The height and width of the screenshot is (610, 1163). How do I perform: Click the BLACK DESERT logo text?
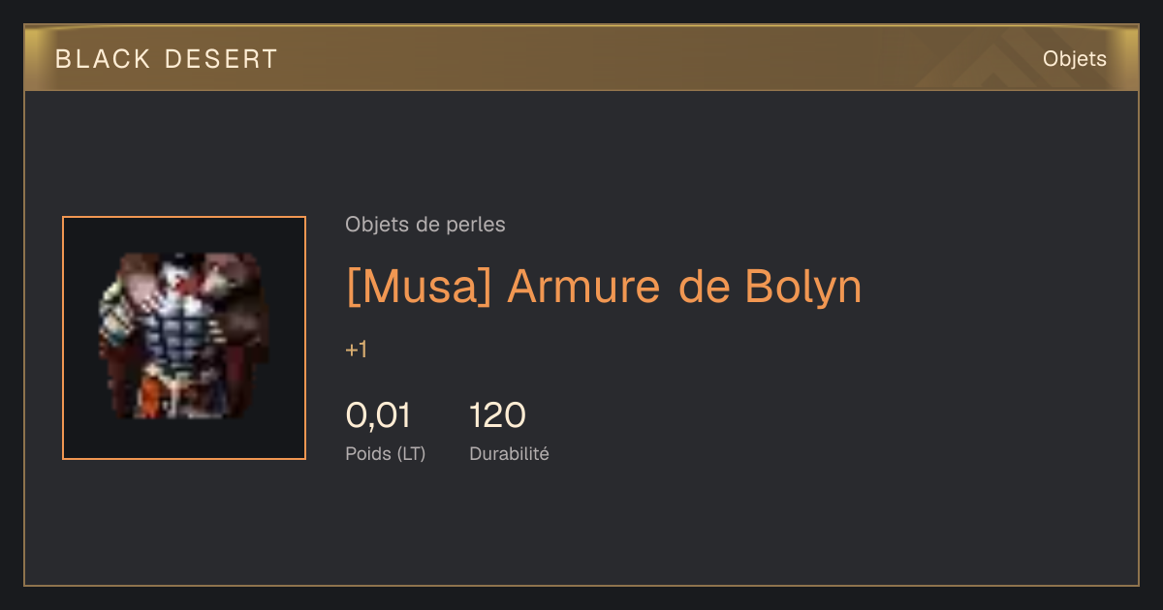click(167, 59)
